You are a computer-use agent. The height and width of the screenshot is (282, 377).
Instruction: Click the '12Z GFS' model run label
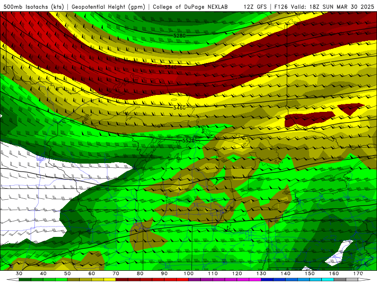pos(255,7)
